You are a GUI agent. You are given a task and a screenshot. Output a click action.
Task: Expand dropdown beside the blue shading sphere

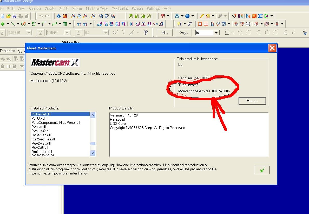point(193,16)
